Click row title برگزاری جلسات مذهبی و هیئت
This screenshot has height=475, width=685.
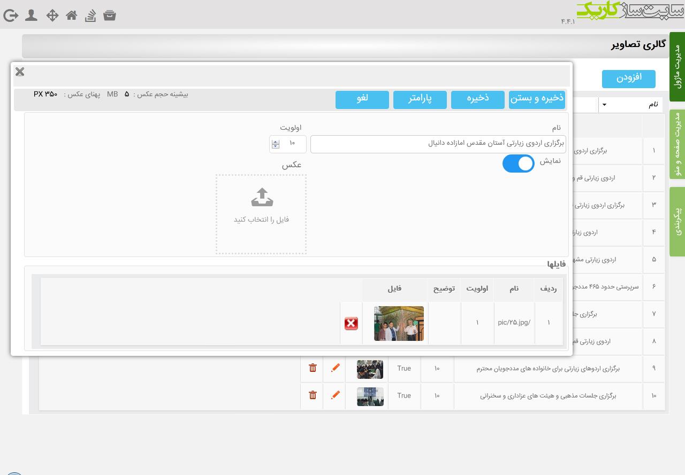(548, 396)
